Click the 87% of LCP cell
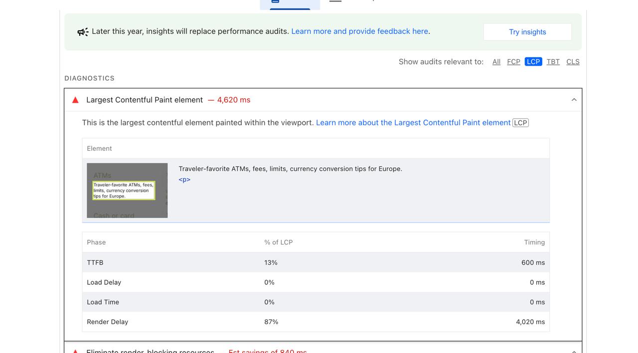Image resolution: width=638 pixels, height=353 pixels. tap(271, 322)
